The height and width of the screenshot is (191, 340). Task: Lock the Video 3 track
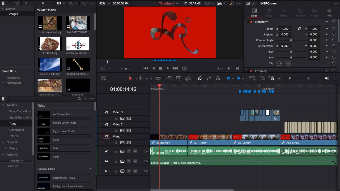[x=116, y=118]
